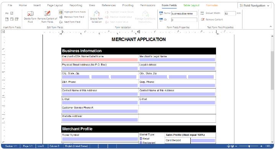Click the Section 1/1 status bar entry
The height and width of the screenshot is (150, 275).
point(11,146)
